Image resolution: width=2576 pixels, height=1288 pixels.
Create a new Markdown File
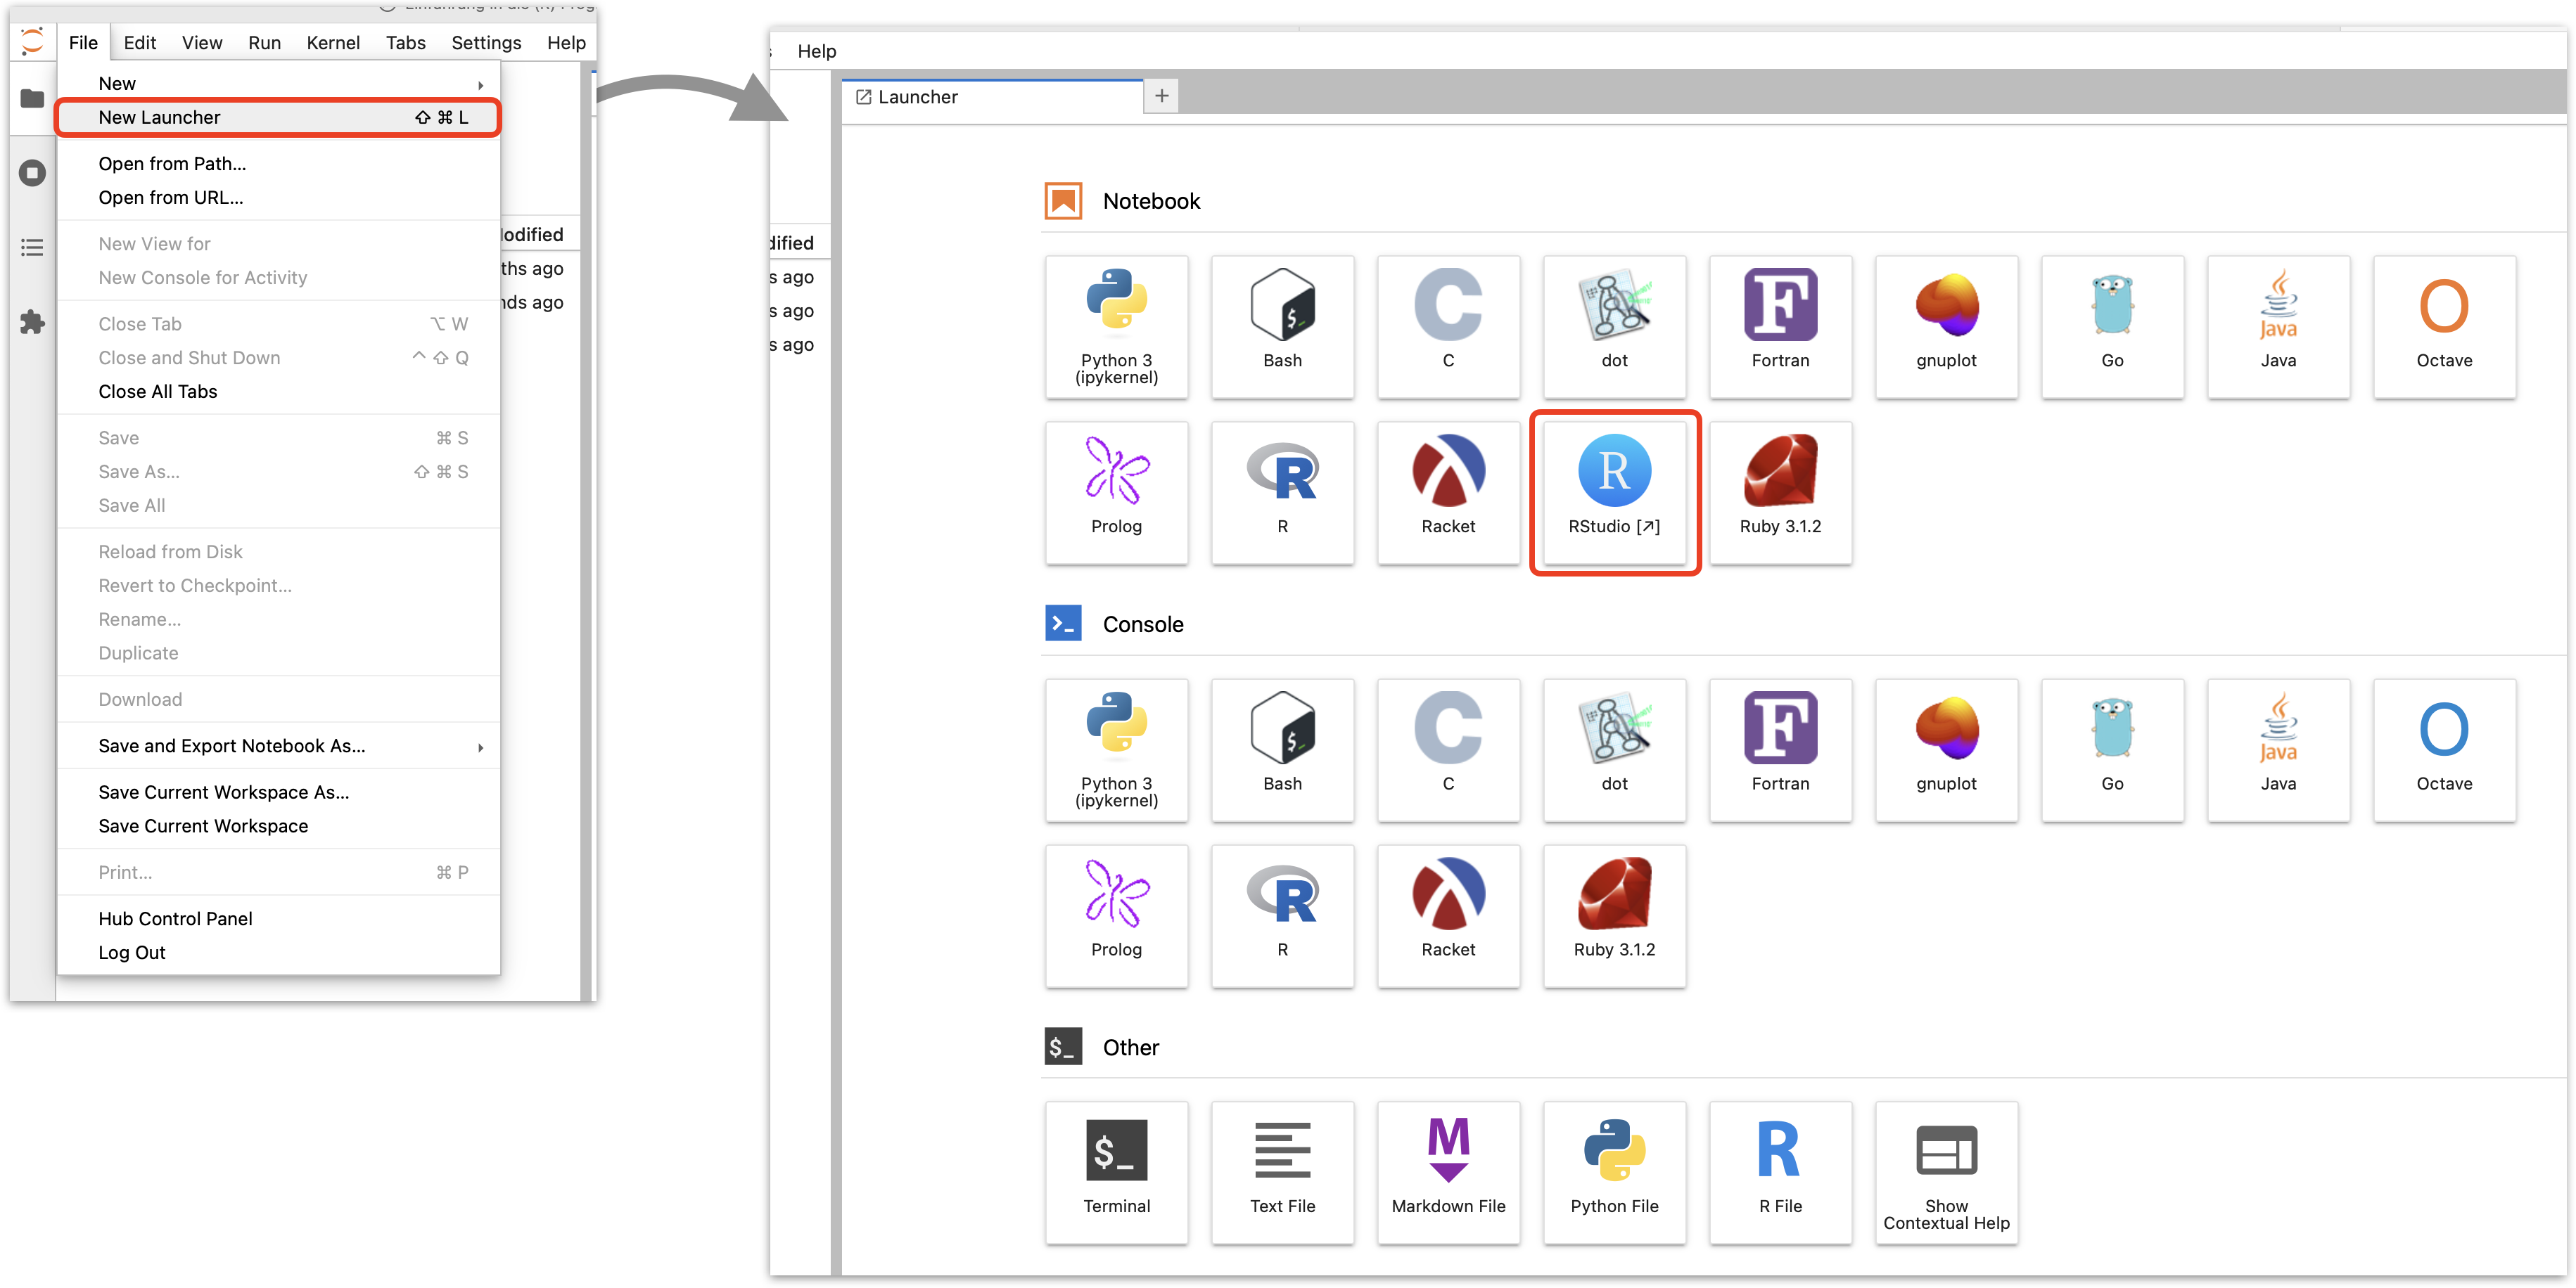[1448, 1171]
